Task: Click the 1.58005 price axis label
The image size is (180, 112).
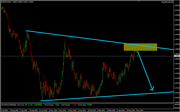Action: tap(177, 5)
